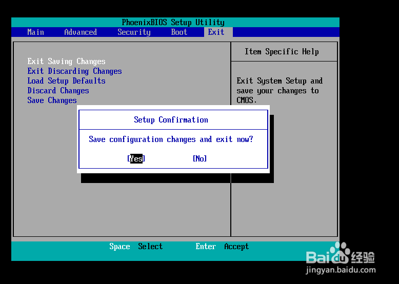Click the PhoenixBIOS Setup Utility title
Screen dimensions: 399x284
173,23
